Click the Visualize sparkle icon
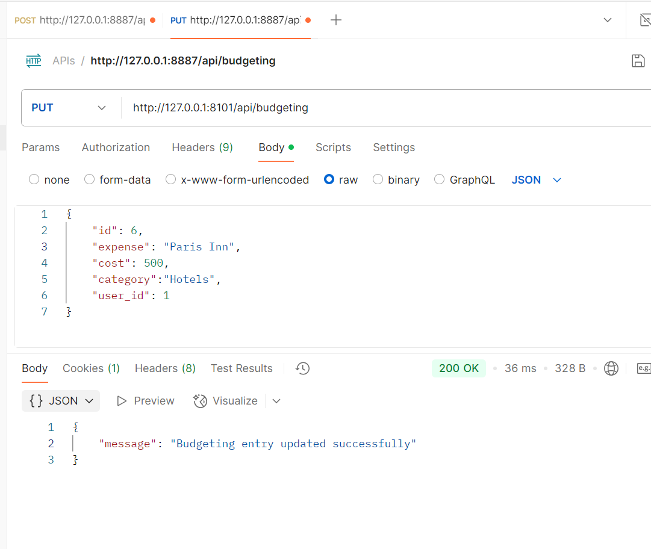651x549 pixels. 200,401
